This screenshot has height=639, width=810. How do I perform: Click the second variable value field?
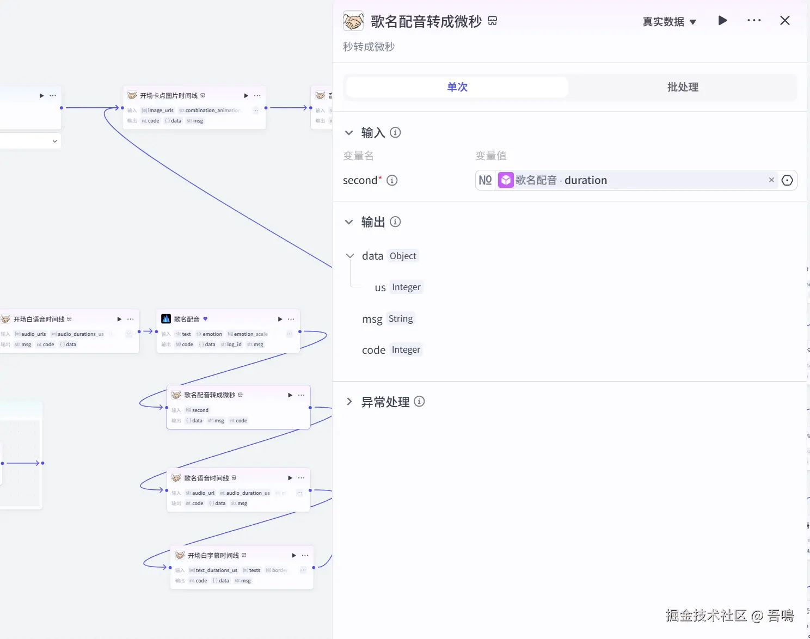click(636, 180)
